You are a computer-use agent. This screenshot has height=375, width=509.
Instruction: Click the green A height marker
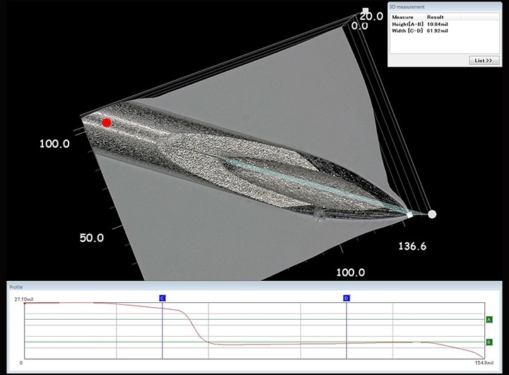coord(488,320)
